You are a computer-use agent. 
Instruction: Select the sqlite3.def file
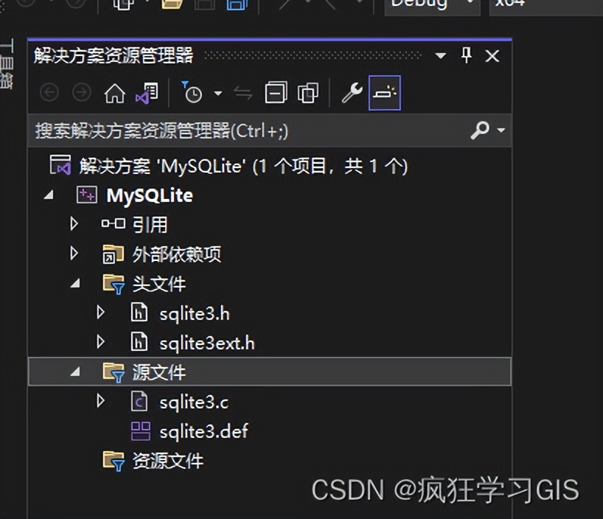click(203, 431)
